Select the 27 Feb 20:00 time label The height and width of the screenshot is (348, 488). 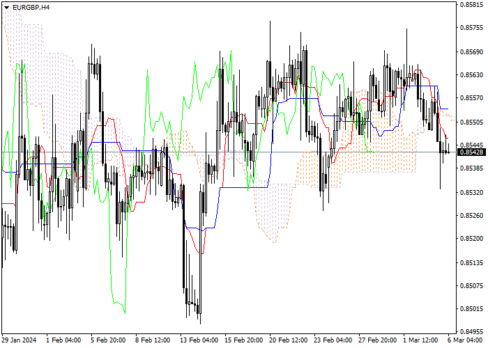[377, 340]
